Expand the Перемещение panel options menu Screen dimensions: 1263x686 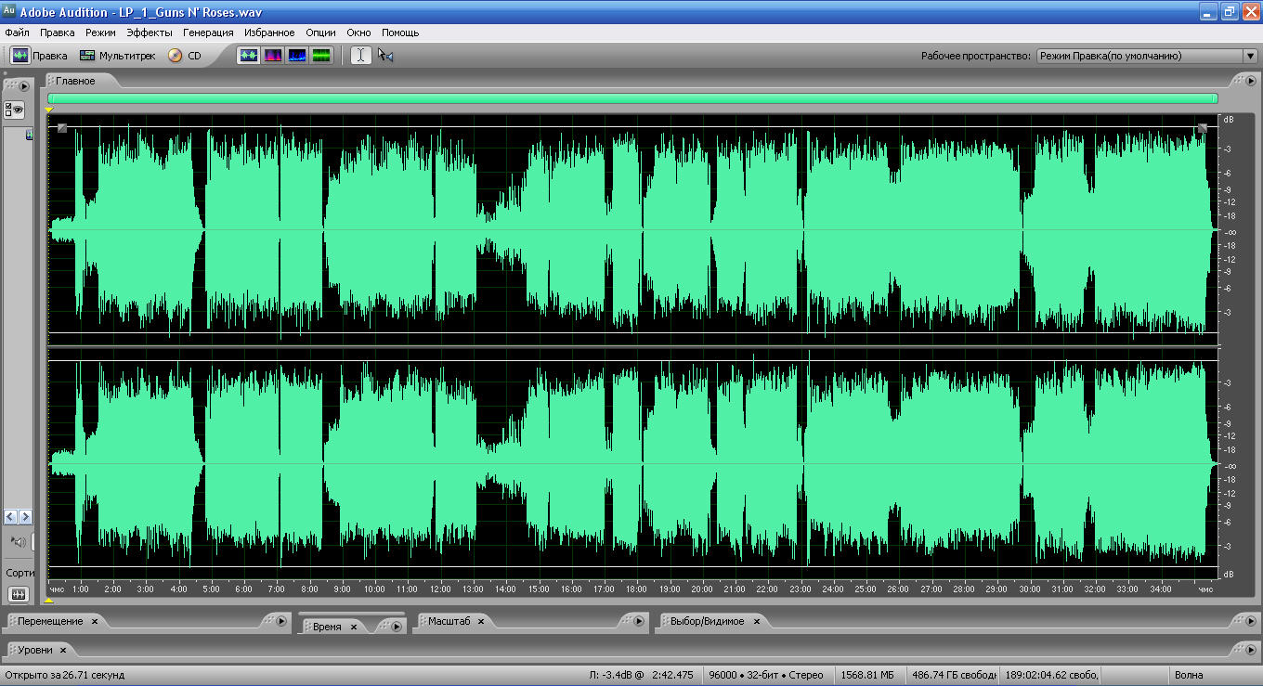(x=280, y=621)
